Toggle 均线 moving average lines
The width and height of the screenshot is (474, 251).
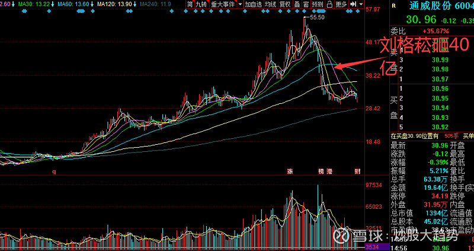click(270, 4)
